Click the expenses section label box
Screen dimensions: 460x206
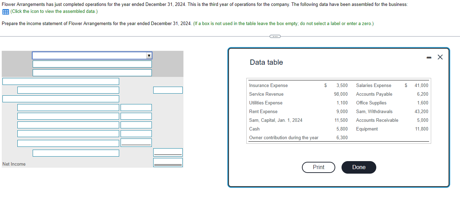(x=61, y=98)
